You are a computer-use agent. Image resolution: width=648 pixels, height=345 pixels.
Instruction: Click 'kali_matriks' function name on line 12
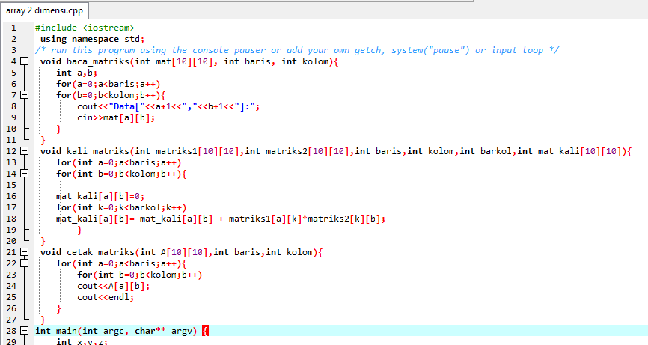tap(98, 151)
